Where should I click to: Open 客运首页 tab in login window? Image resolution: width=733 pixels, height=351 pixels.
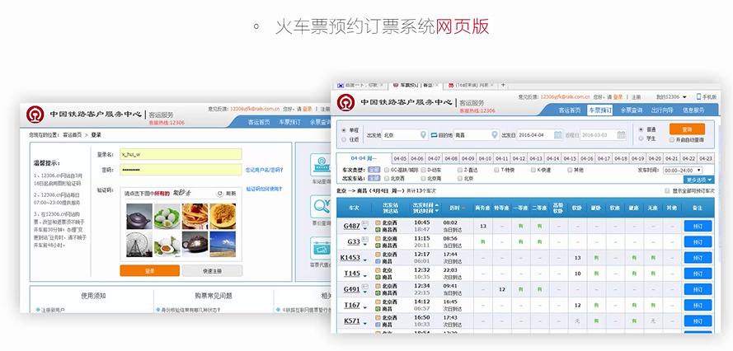(259, 122)
